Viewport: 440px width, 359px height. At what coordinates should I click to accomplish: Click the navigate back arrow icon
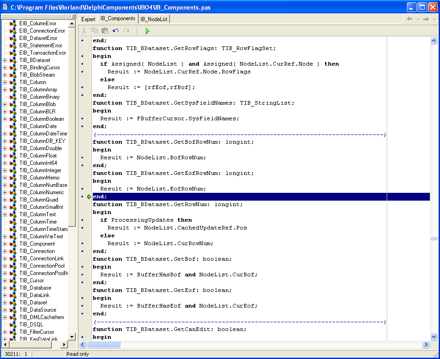[x=410, y=19]
